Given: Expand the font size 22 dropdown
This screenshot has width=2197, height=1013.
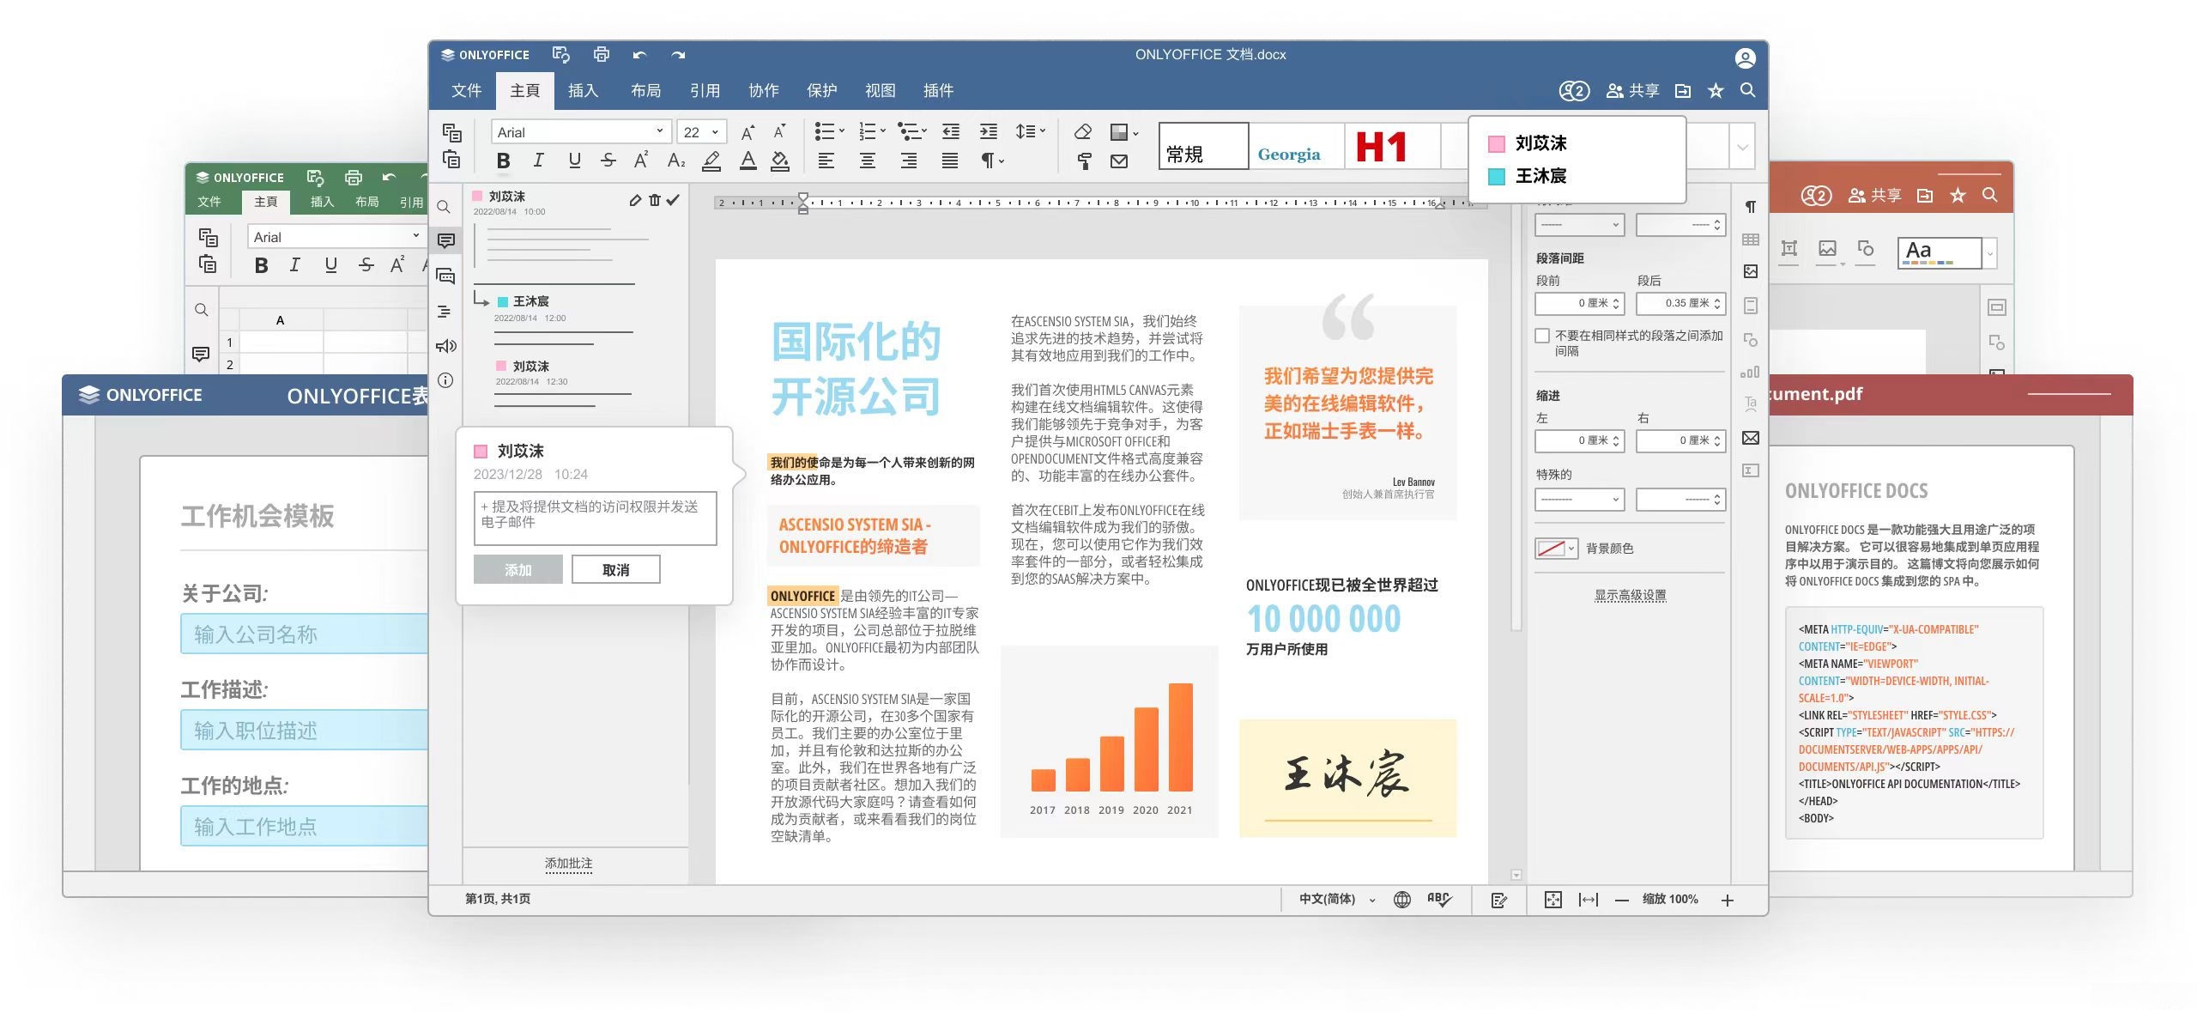Looking at the screenshot, I should click(714, 132).
